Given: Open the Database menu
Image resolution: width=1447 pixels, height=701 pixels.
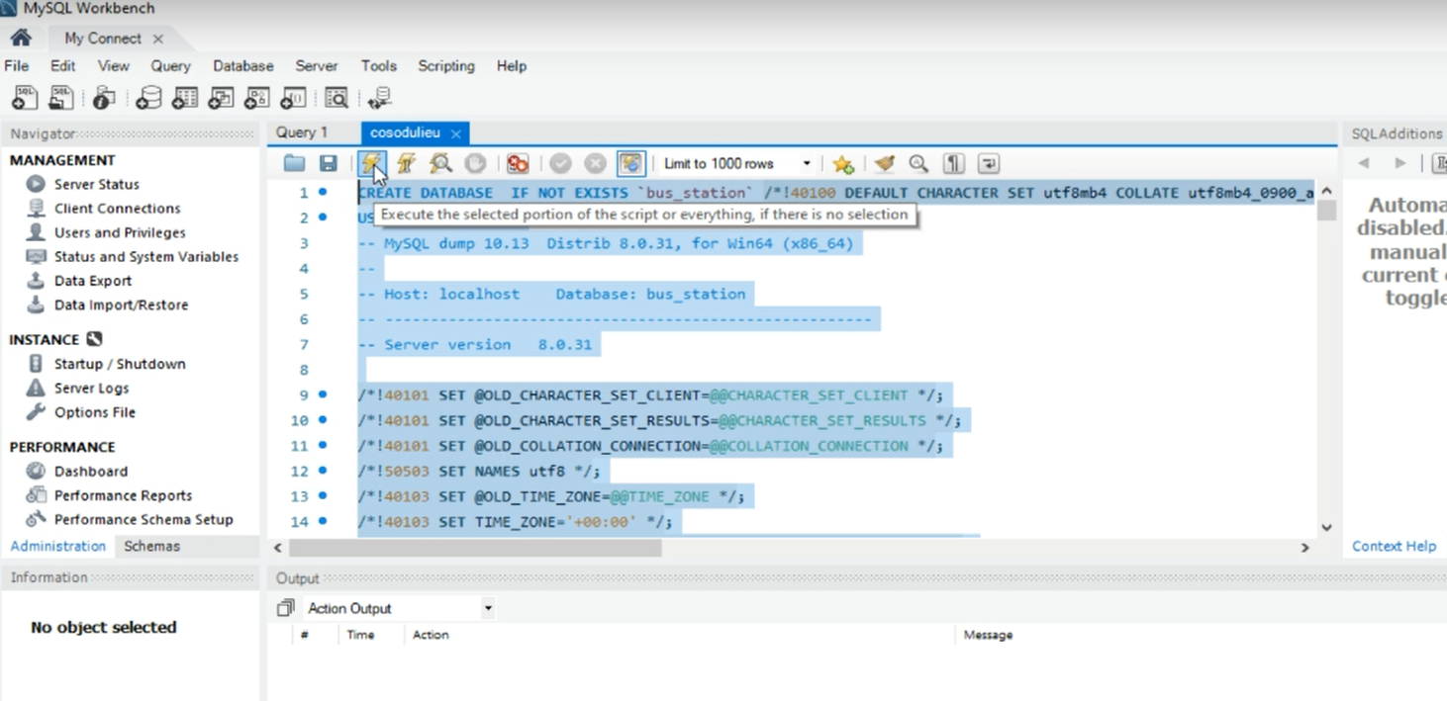Looking at the screenshot, I should [x=243, y=65].
